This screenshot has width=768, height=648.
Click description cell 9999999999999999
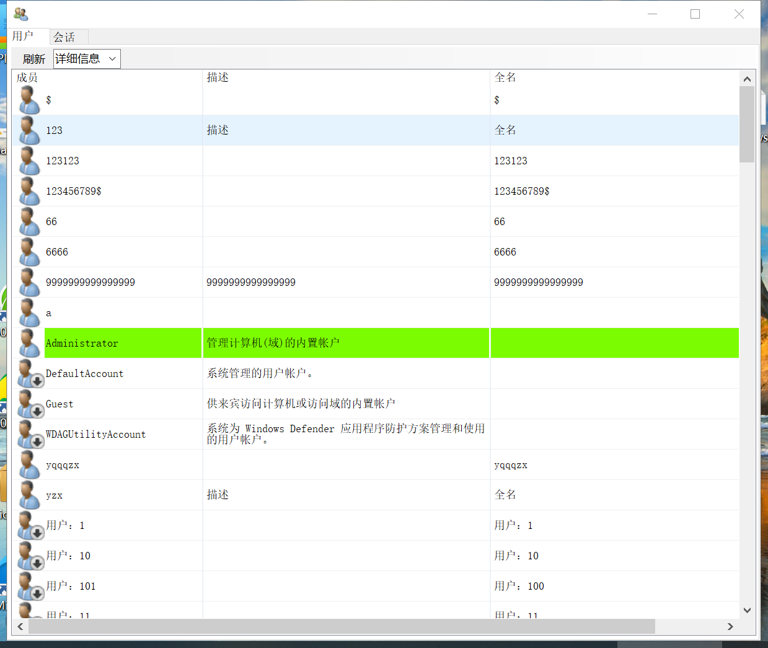click(x=251, y=282)
